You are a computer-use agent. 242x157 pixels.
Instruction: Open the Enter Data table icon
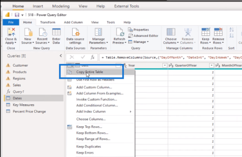56,32
